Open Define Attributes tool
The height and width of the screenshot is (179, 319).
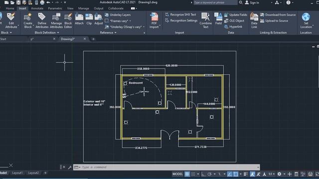point(42,20)
